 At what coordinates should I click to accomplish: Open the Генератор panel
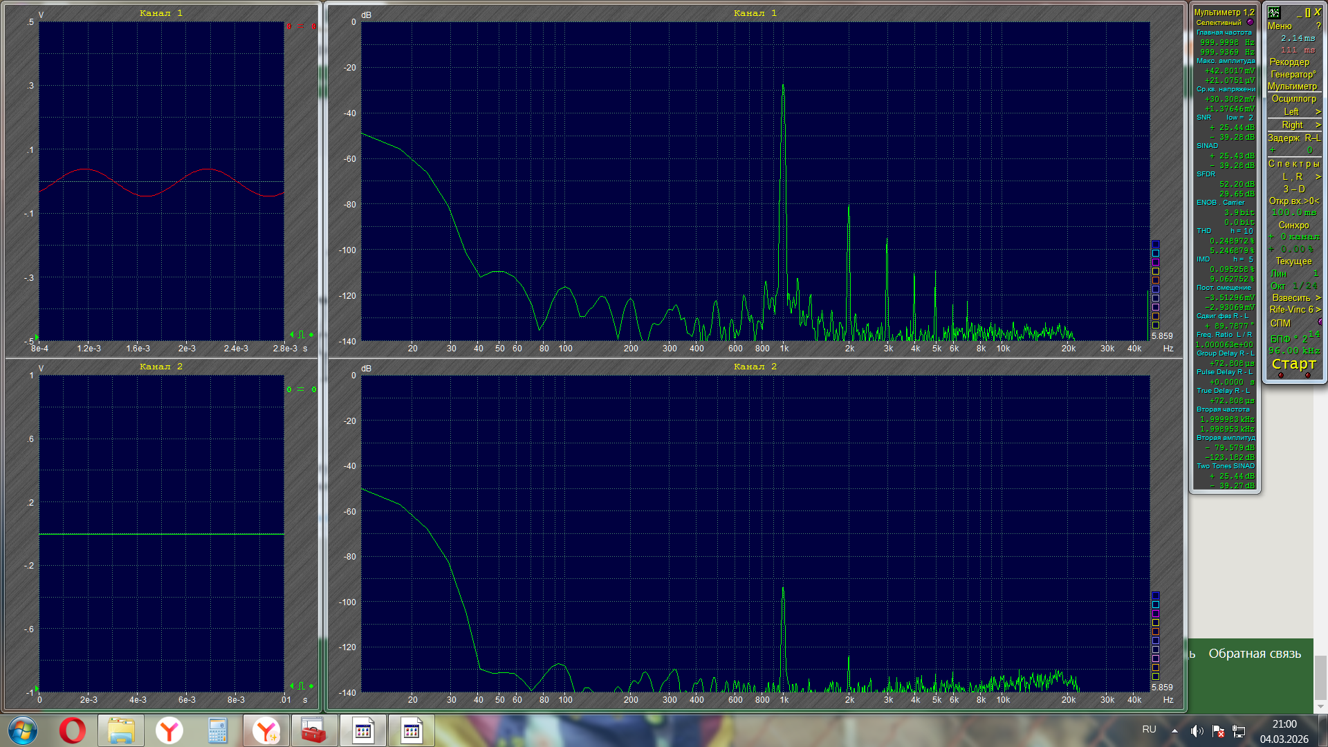click(x=1292, y=74)
